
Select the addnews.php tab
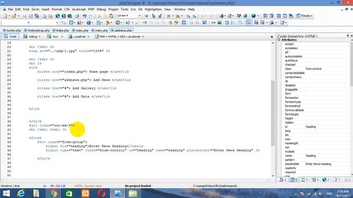click(x=121, y=30)
